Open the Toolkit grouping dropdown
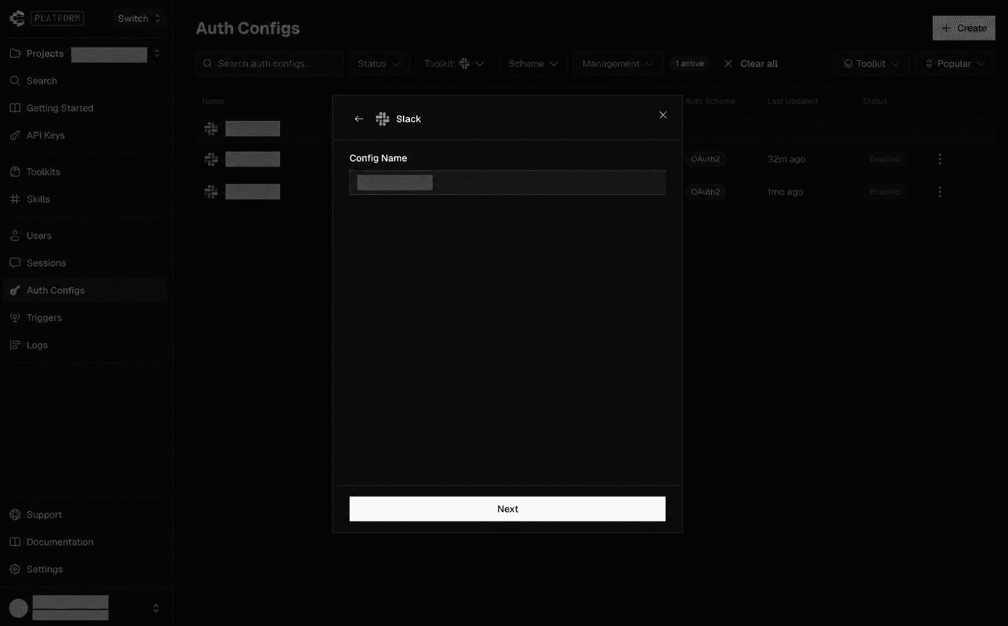This screenshot has width=1008, height=626. pos(872,64)
